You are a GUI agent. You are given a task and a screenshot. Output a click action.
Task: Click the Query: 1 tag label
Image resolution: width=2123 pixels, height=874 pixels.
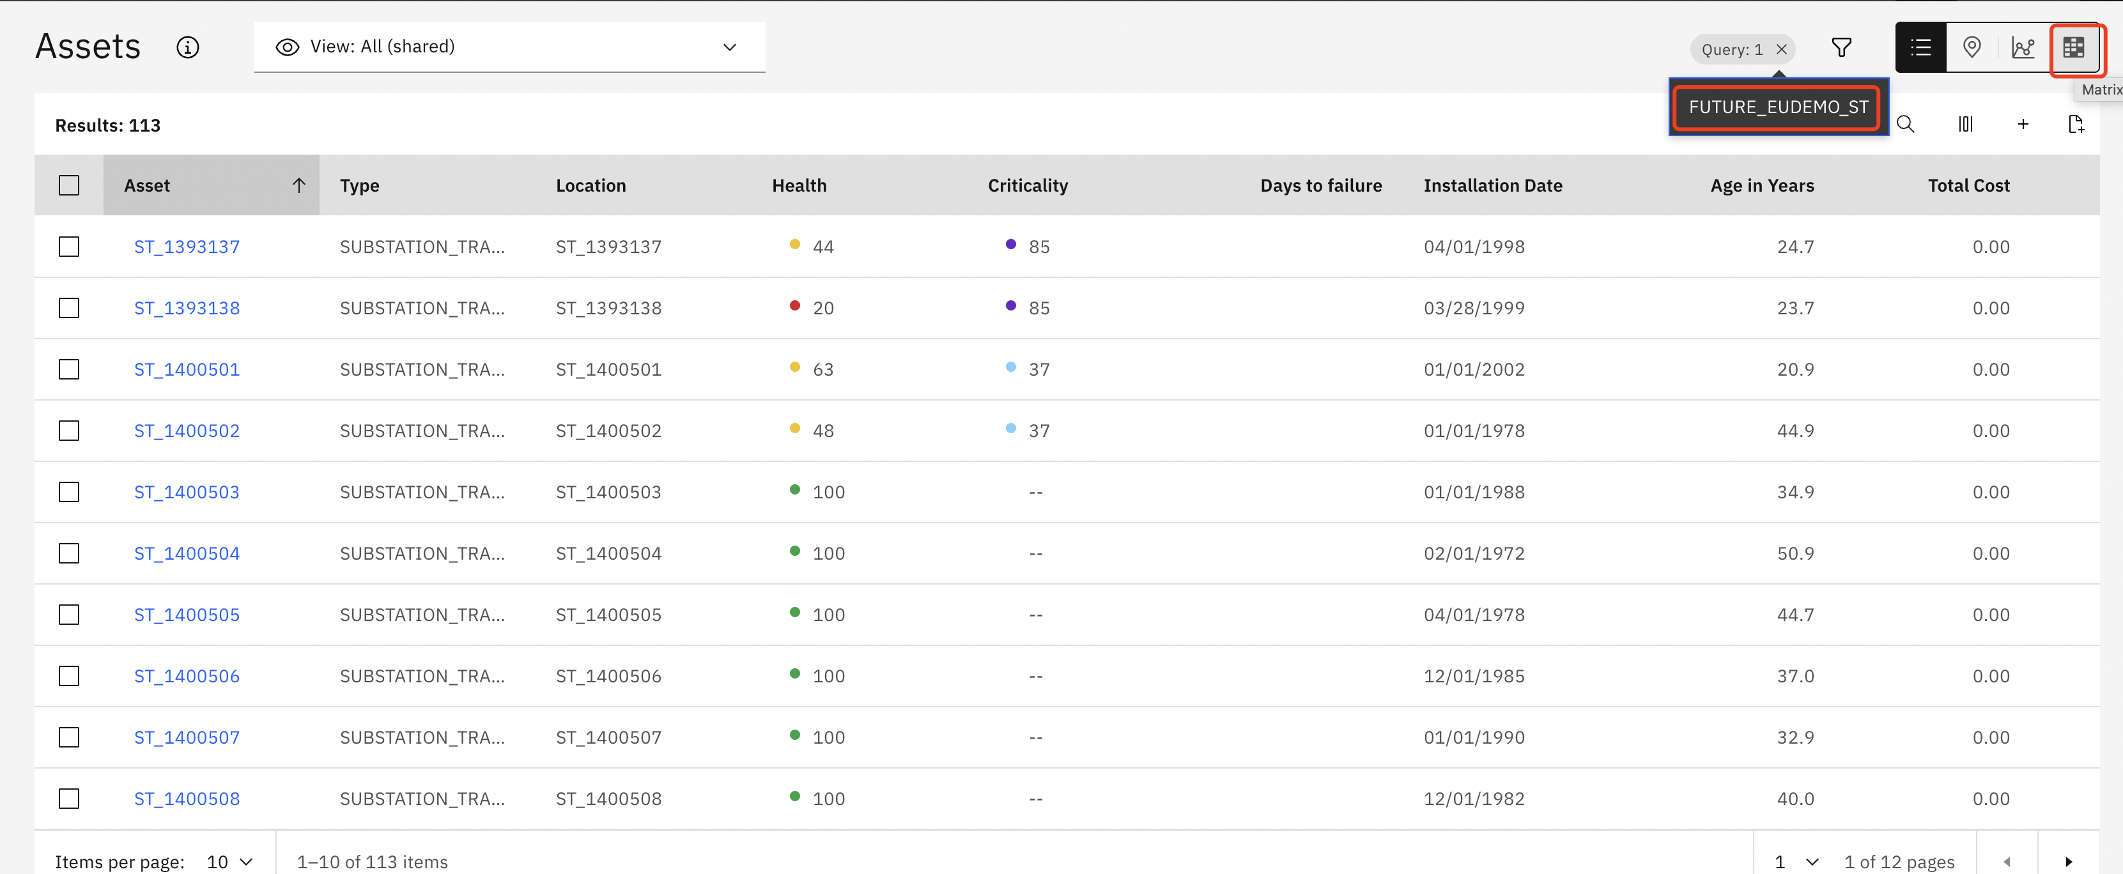[1731, 49]
